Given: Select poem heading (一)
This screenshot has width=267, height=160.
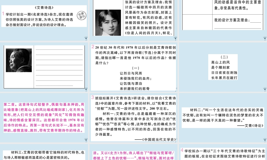Looking at the screenshot, I should [136, 68].
